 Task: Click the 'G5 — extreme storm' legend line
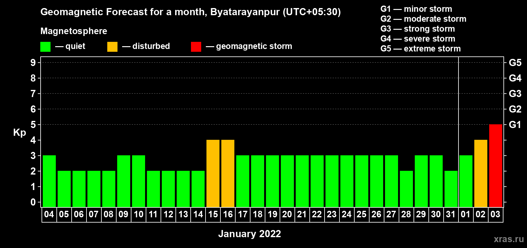pyautogui.click(x=421, y=49)
